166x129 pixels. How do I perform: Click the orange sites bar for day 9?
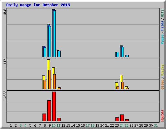coord(50,79)
